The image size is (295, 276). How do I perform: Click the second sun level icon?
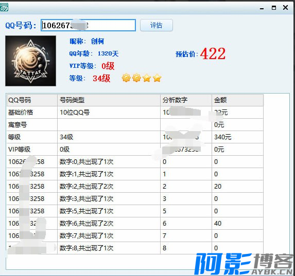coord(136,78)
